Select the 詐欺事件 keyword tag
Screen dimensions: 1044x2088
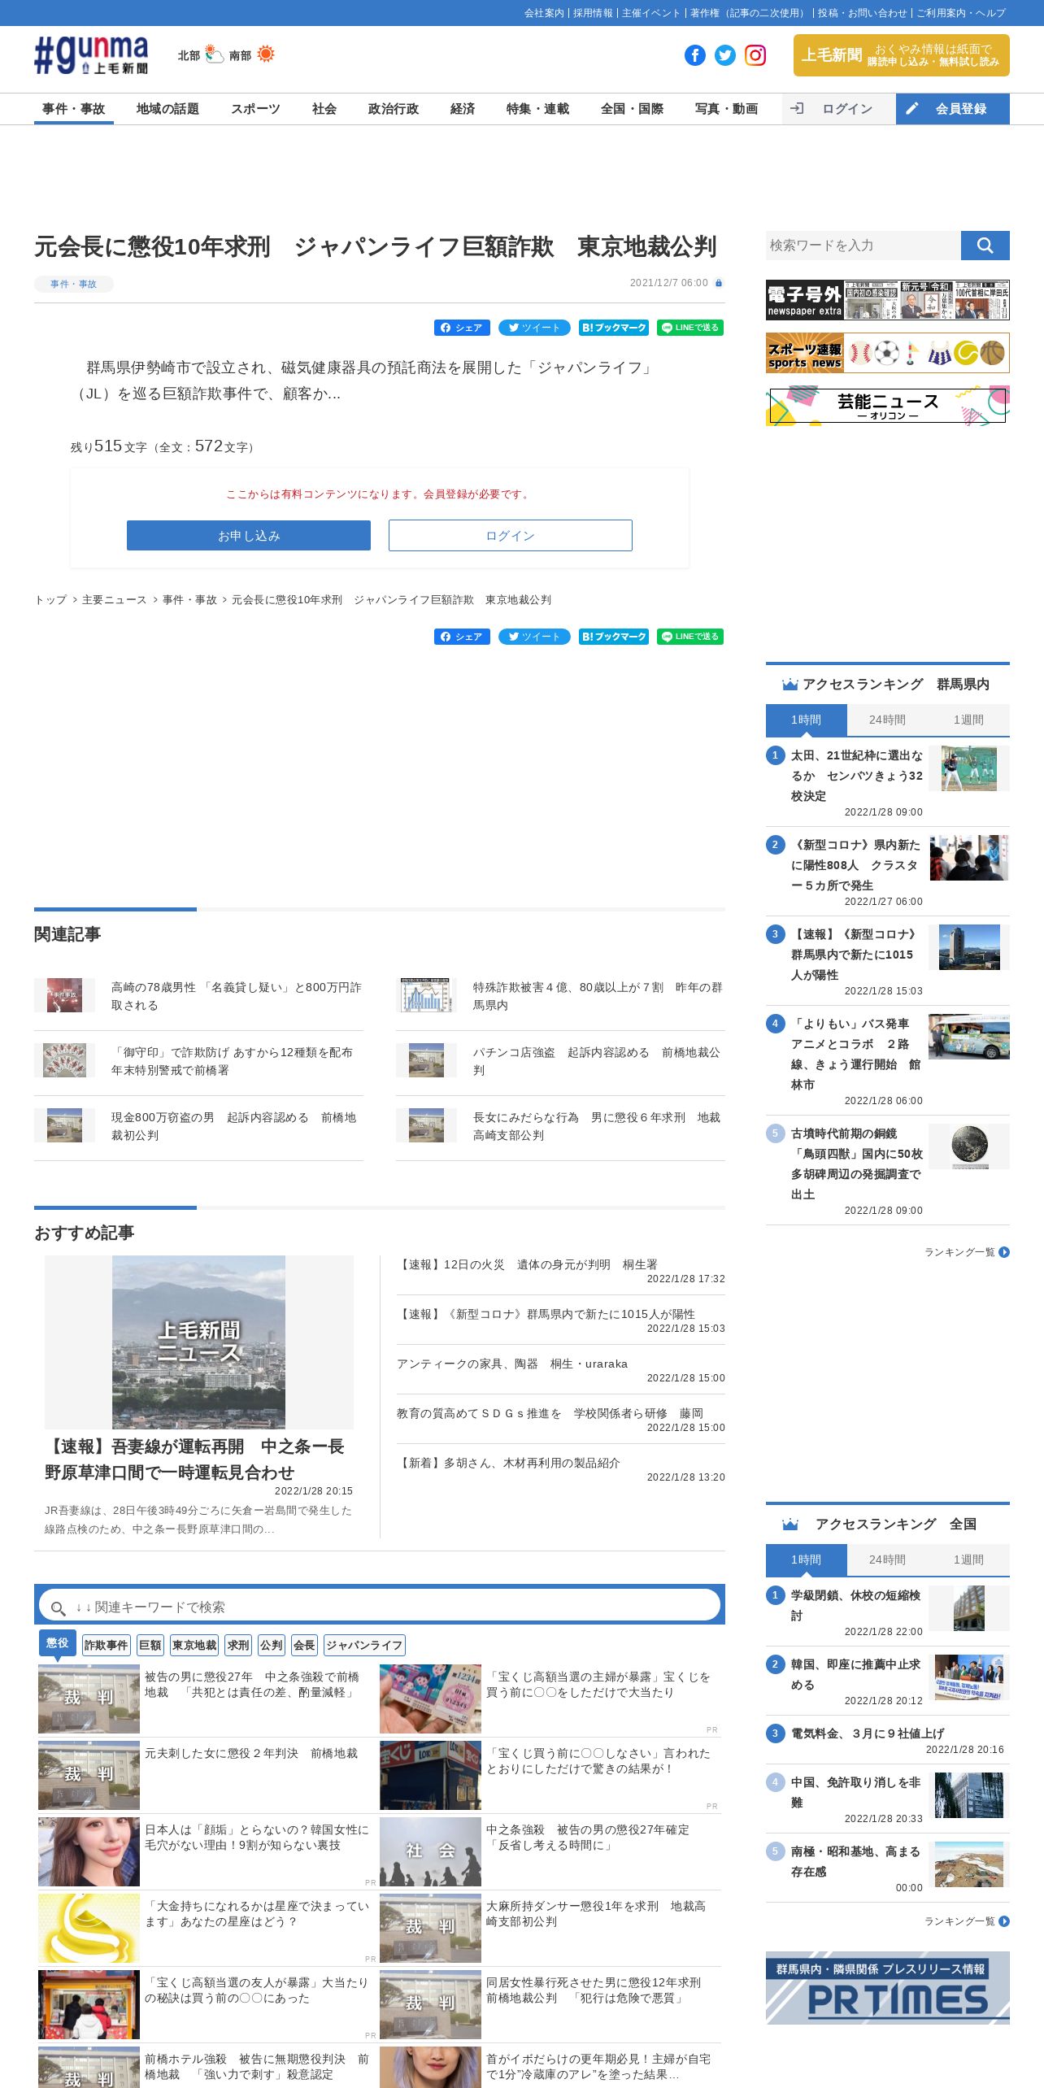tap(107, 1645)
